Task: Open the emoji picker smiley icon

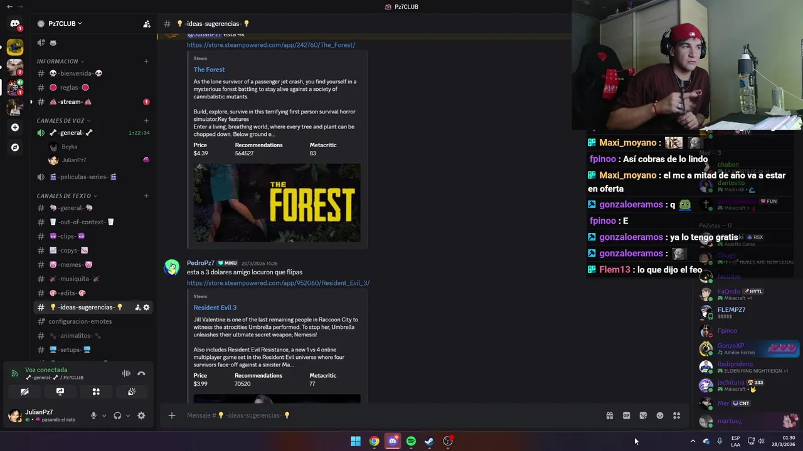Action: (660, 415)
